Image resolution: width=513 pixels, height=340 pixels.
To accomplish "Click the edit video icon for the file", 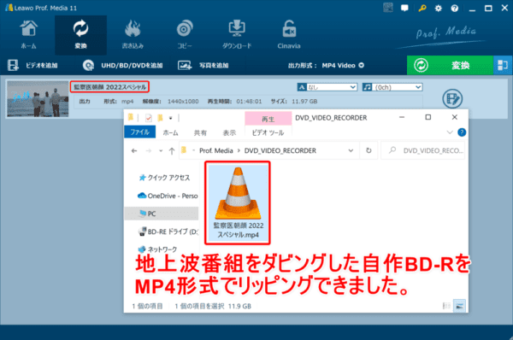I will point(452,99).
